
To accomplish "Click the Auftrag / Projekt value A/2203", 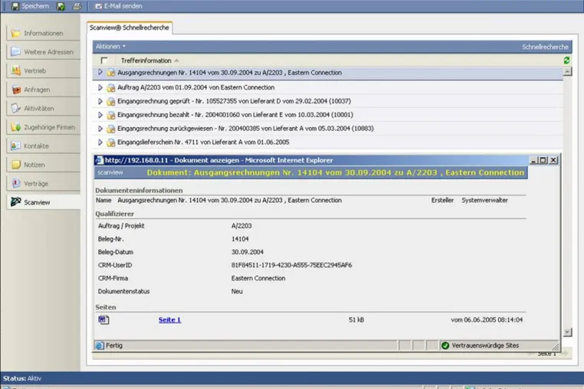I will [241, 226].
